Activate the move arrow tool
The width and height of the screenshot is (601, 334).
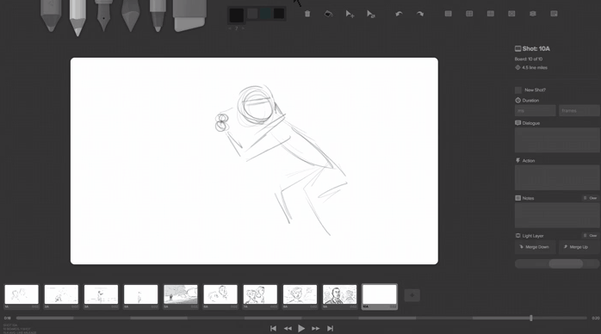click(x=350, y=14)
